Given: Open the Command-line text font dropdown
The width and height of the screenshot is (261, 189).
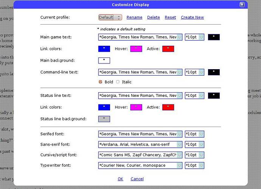Looking at the screenshot, I should click(x=140, y=72).
